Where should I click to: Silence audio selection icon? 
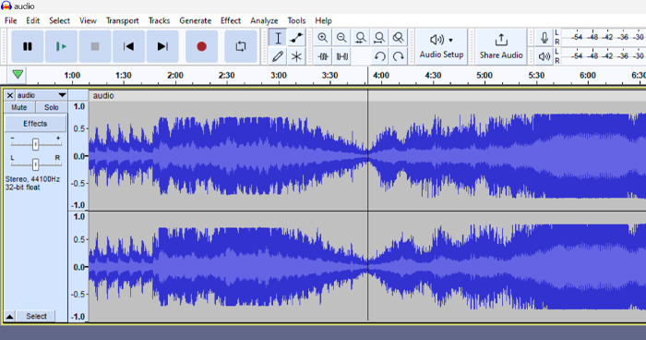tap(341, 56)
